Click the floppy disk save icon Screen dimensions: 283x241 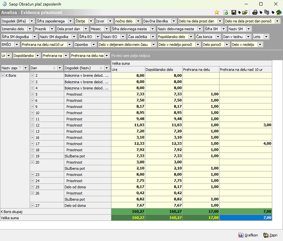tap(233, 12)
